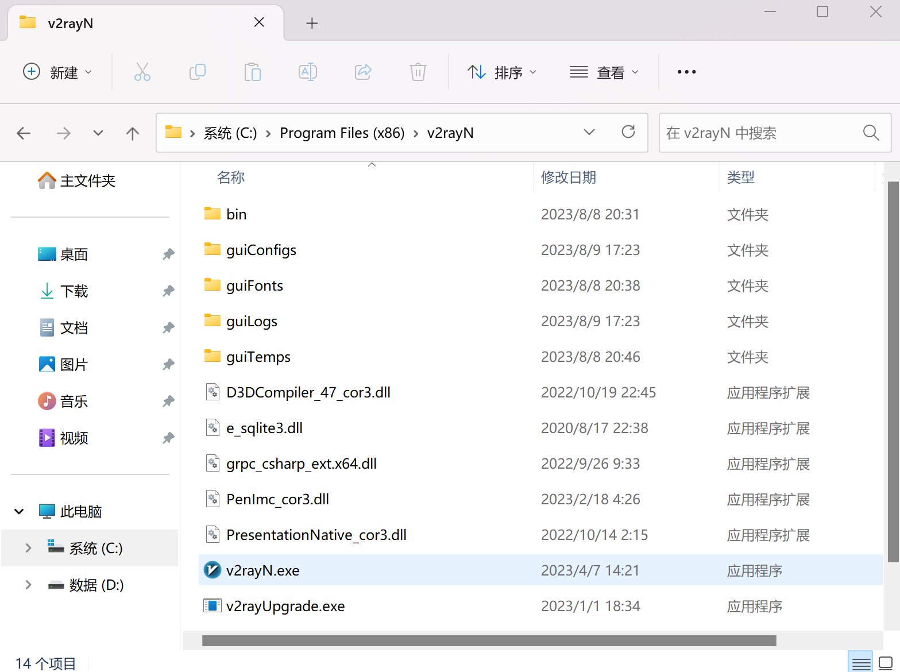The image size is (900, 672).
Task: Expand chevron after Program Files (x86)
Action: (x=416, y=133)
